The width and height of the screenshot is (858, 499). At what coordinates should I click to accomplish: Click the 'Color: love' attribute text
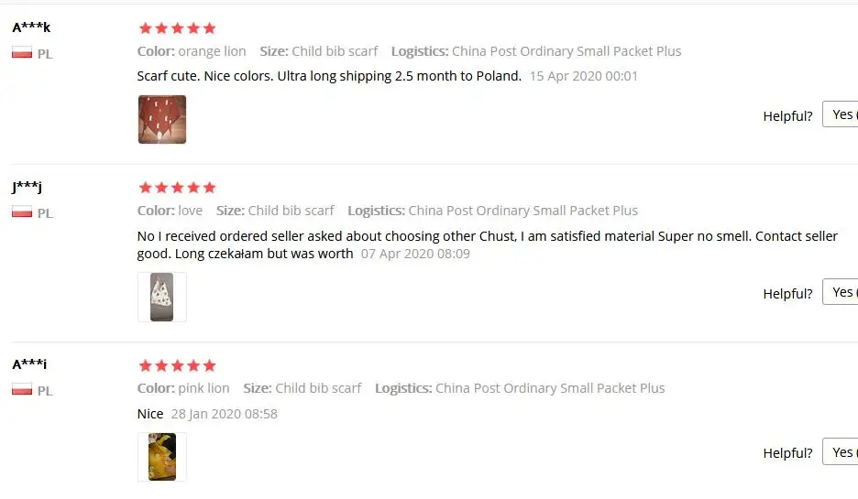[x=170, y=211]
